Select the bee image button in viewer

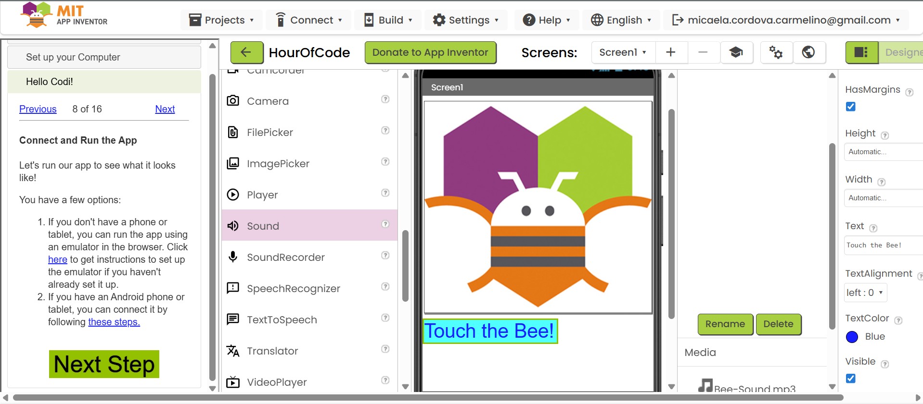pyautogui.click(x=538, y=207)
